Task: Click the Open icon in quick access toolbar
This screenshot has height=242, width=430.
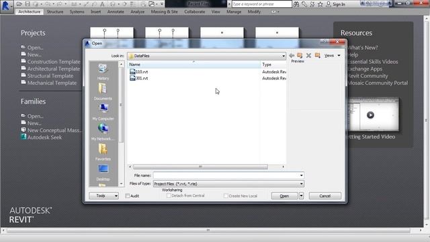Action: pos(19,4)
